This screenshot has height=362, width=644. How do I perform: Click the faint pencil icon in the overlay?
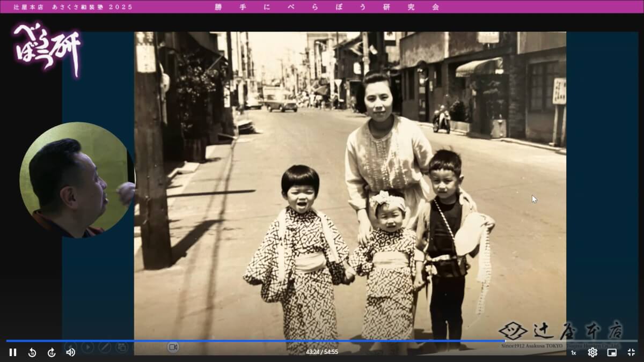(x=105, y=347)
